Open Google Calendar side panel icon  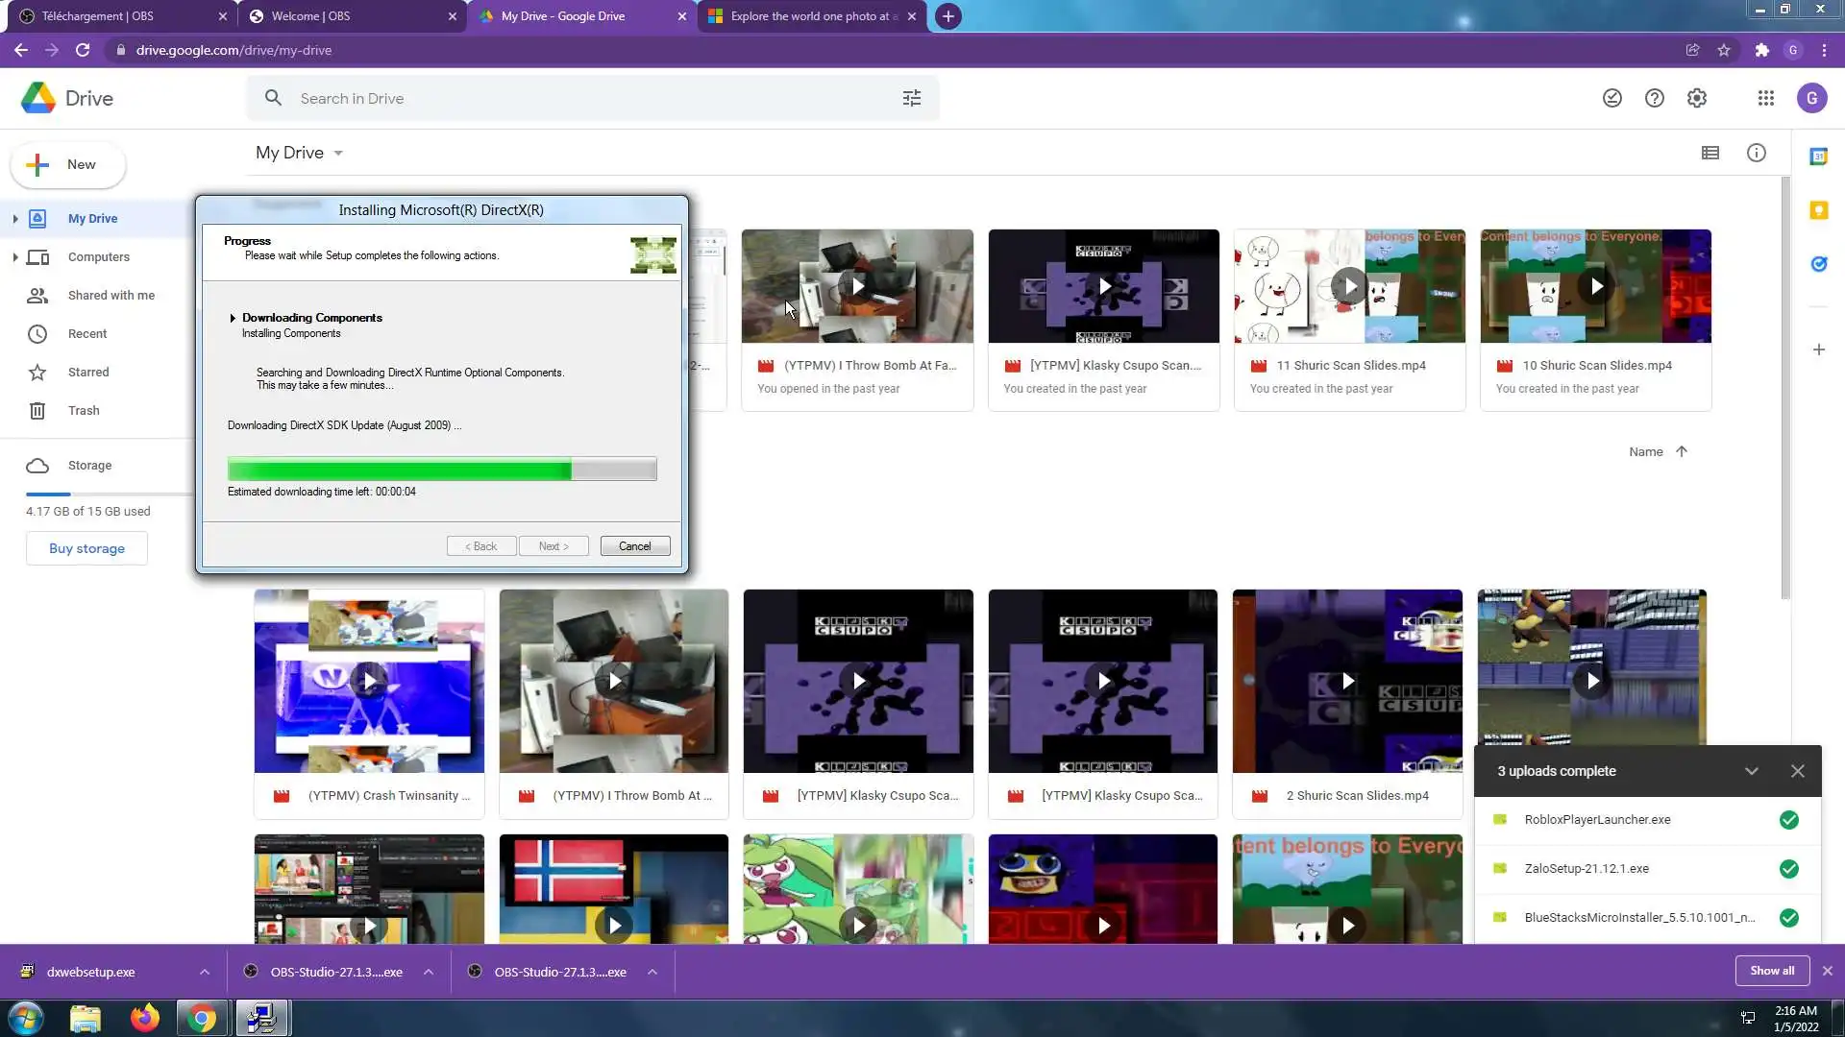coord(1818,157)
